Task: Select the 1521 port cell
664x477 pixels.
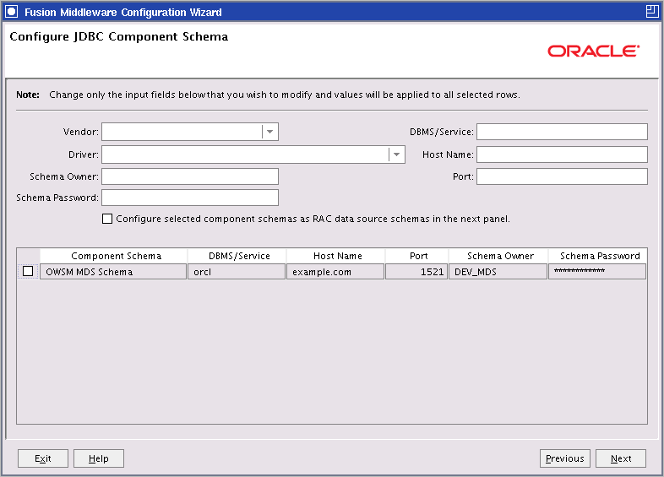Action: pyautogui.click(x=416, y=272)
